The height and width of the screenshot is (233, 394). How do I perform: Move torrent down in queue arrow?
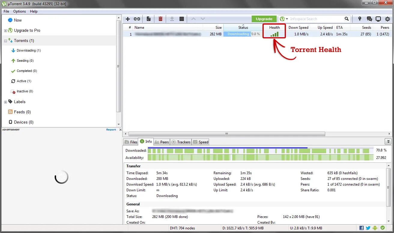(x=203, y=19)
